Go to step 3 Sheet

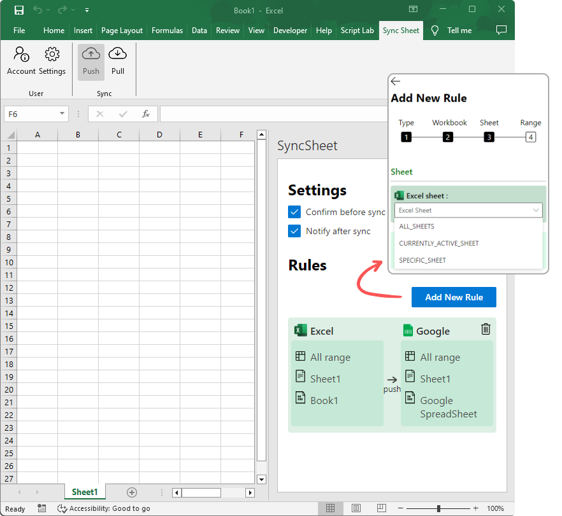click(489, 137)
